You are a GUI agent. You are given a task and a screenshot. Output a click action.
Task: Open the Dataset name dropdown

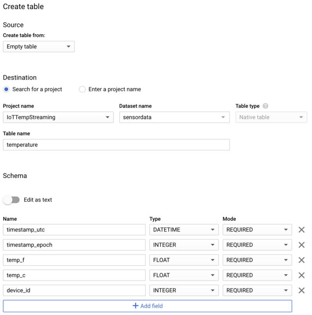click(x=174, y=117)
